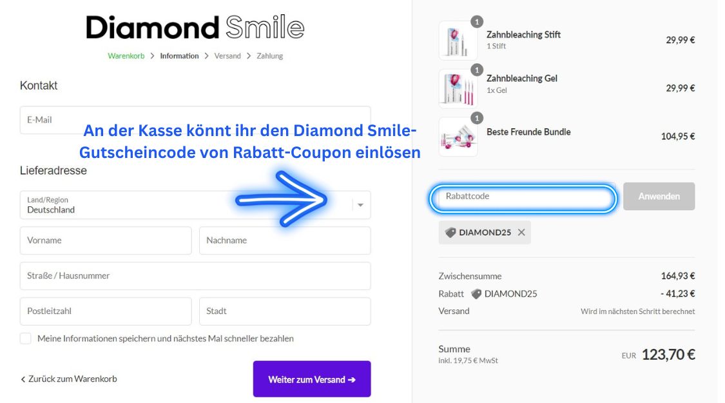
Task: Click the Diamond Smile logo
Action: click(195, 27)
